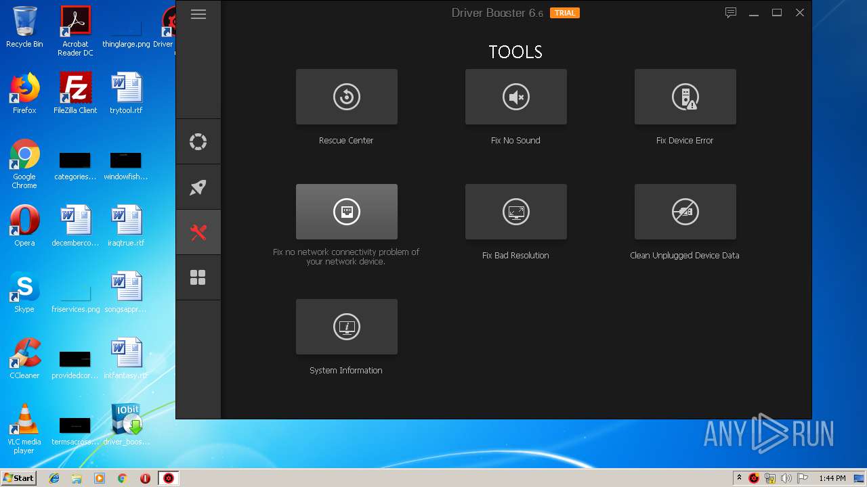The width and height of the screenshot is (867, 487).
Task: Open Clean Unplugged Device Data tool
Action: tap(685, 212)
